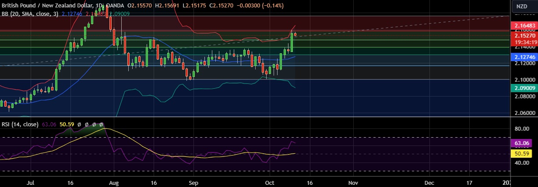The width and height of the screenshot is (538, 187).
Task: Click the 80.00 level on RSI axis
Action: tap(521, 129)
